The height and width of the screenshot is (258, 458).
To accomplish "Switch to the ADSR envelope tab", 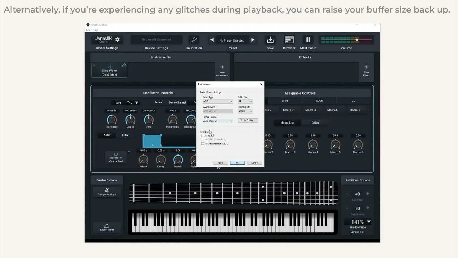I will pos(107,135).
